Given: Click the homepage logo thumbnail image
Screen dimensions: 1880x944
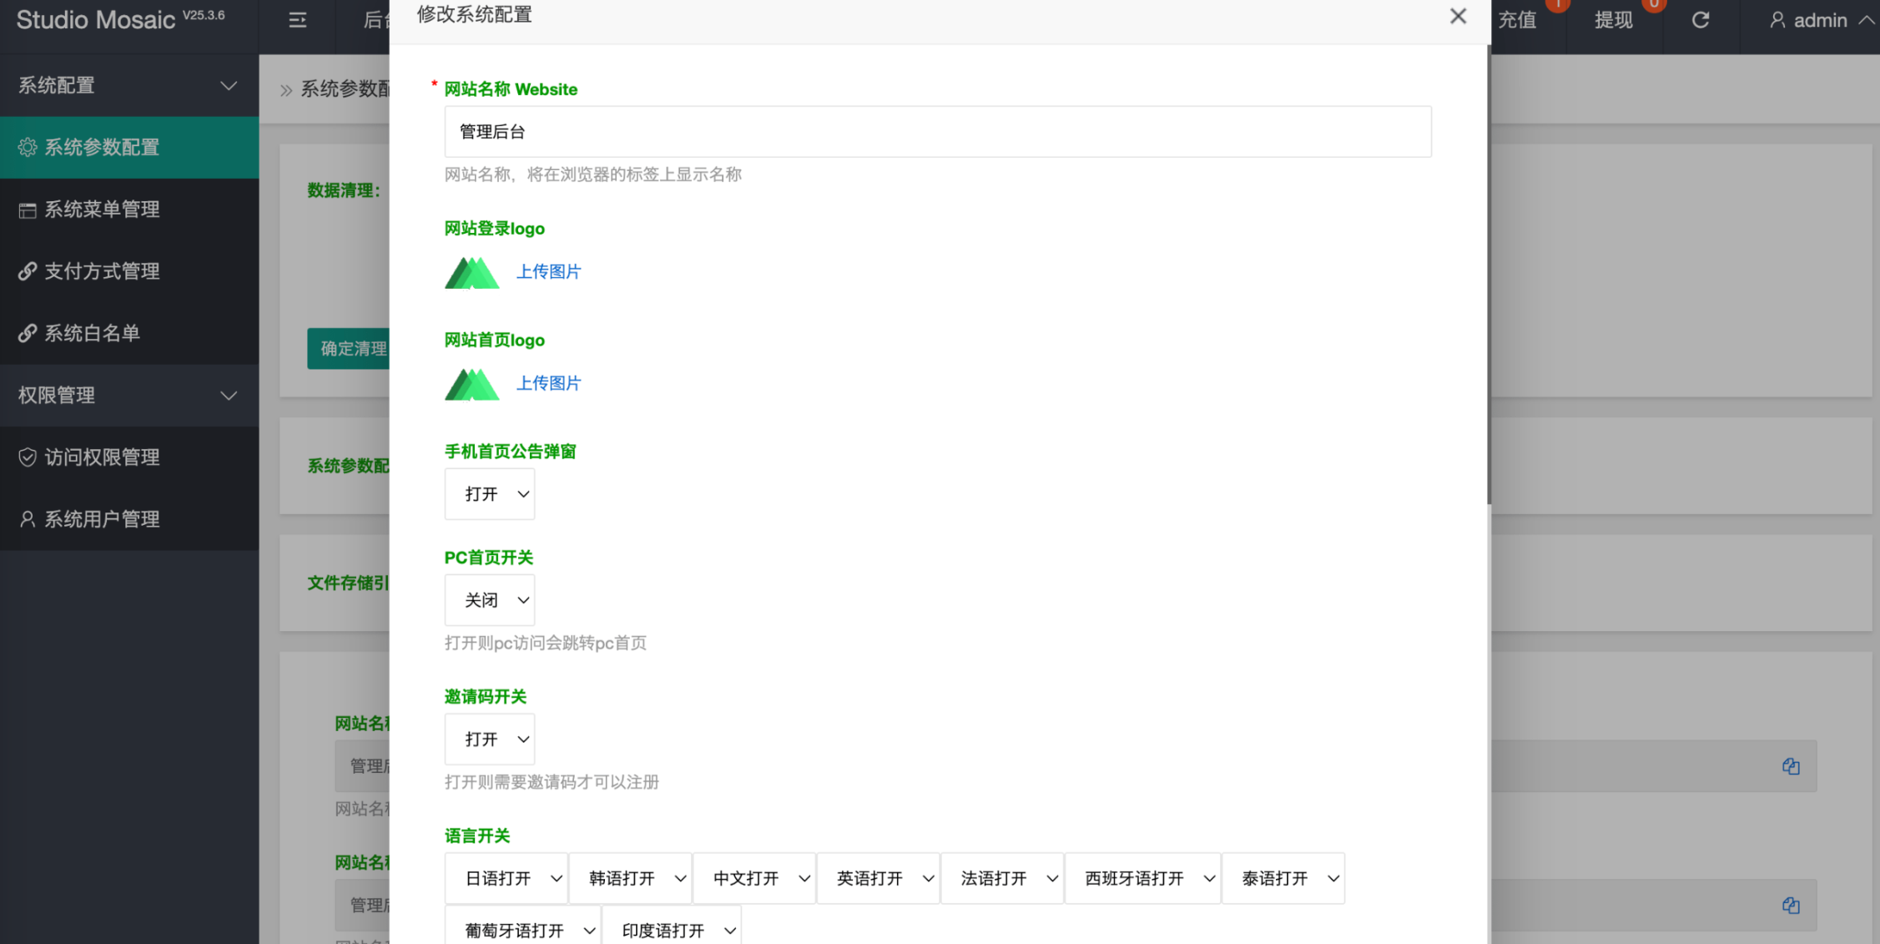Looking at the screenshot, I should coord(471,384).
